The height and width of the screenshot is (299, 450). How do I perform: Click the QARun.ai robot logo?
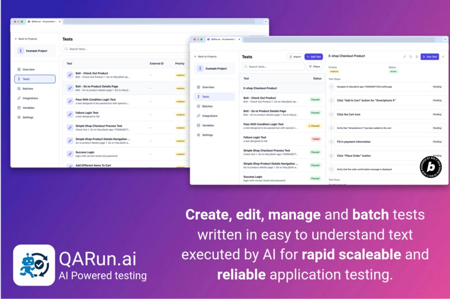pos(34,265)
